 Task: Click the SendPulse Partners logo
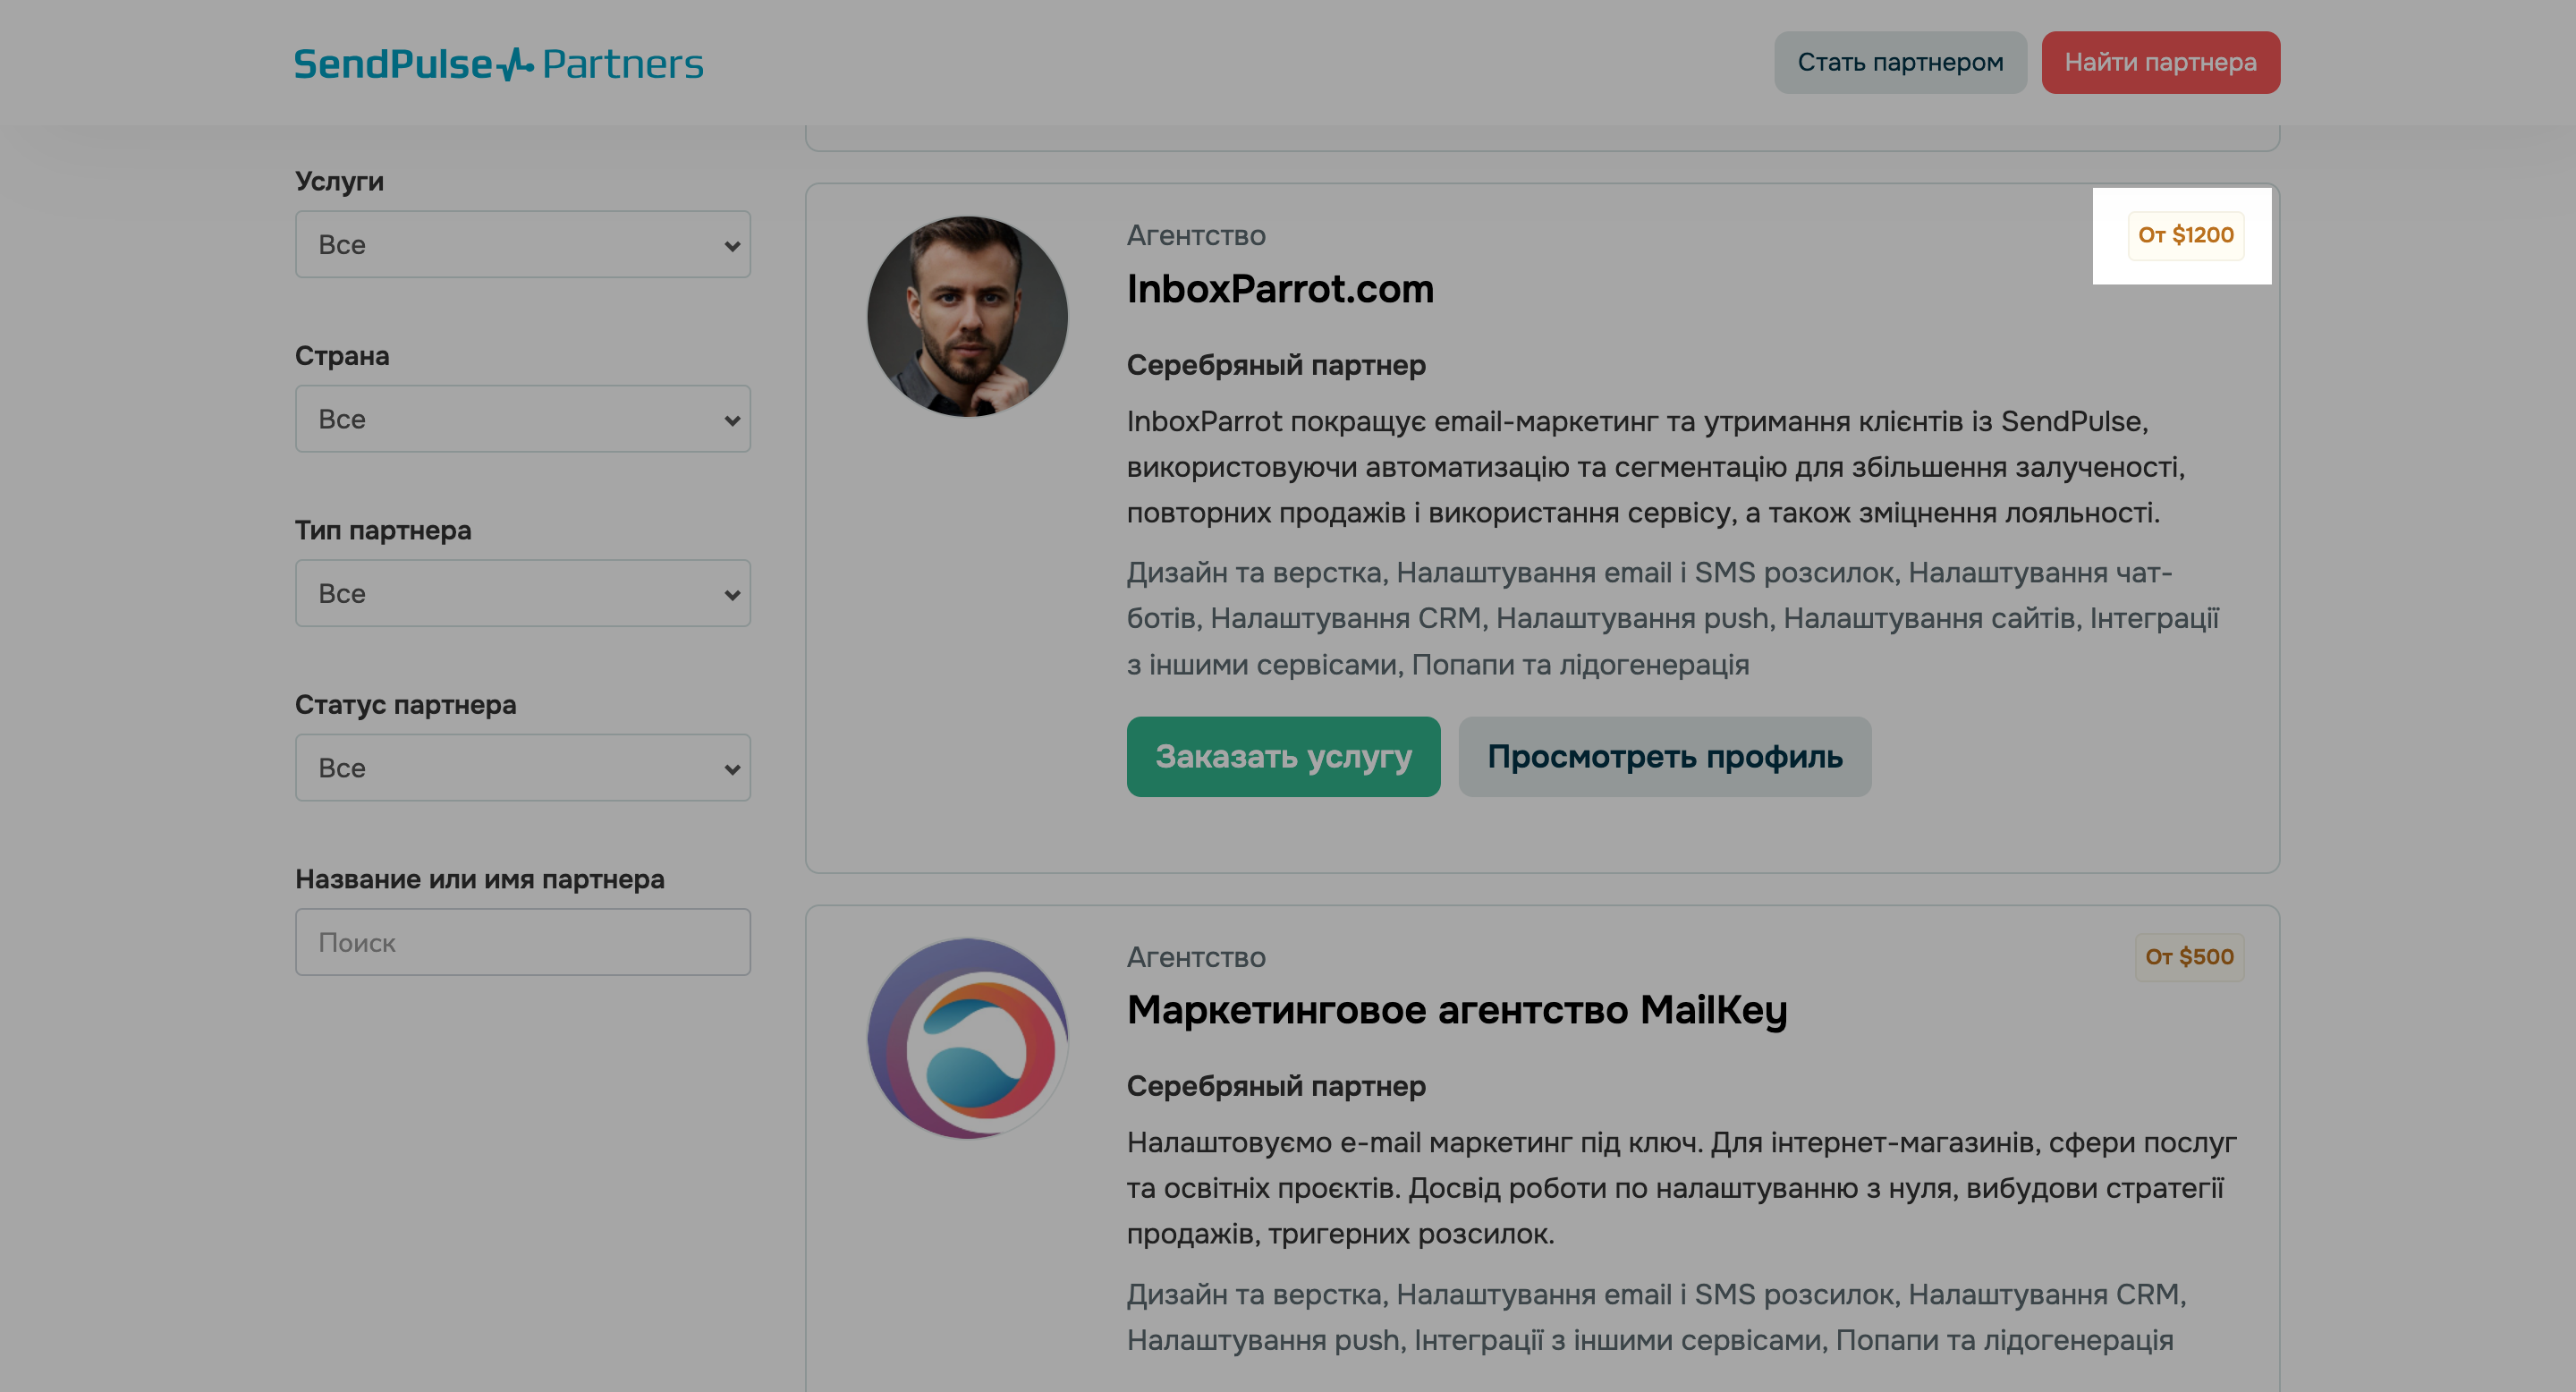498,64
